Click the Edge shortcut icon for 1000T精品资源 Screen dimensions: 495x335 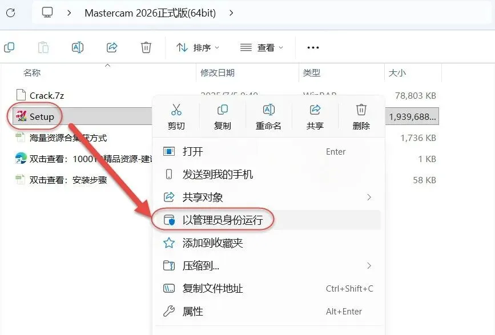pos(21,158)
